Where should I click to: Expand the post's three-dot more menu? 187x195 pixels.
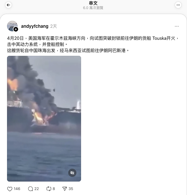177,26
